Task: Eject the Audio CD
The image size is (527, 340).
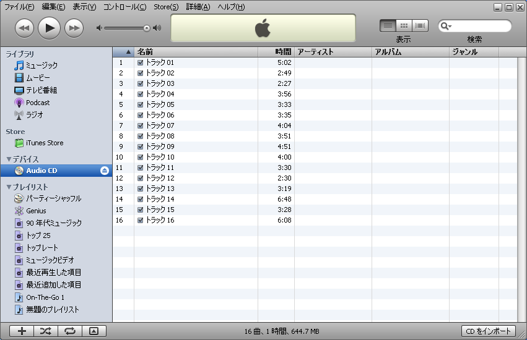Action: click(105, 171)
